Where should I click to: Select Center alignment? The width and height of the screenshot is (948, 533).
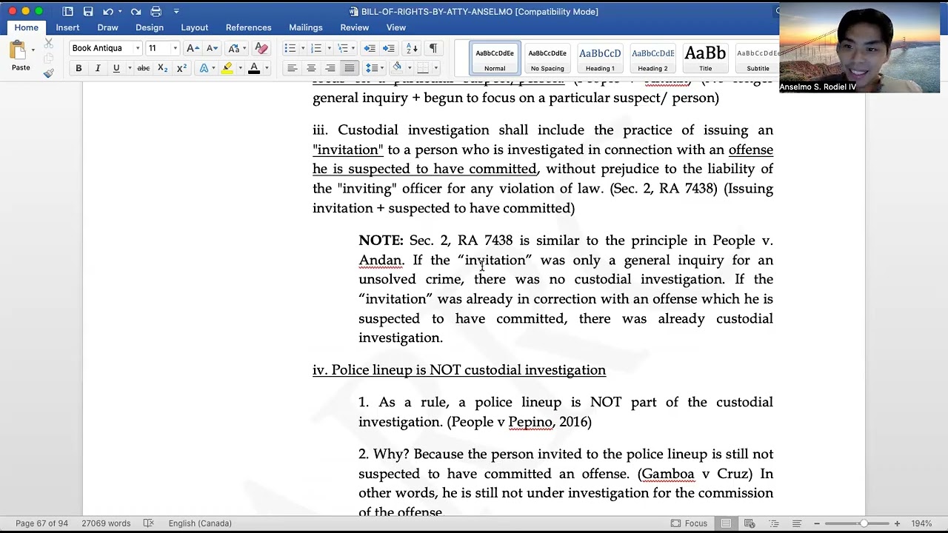311,68
